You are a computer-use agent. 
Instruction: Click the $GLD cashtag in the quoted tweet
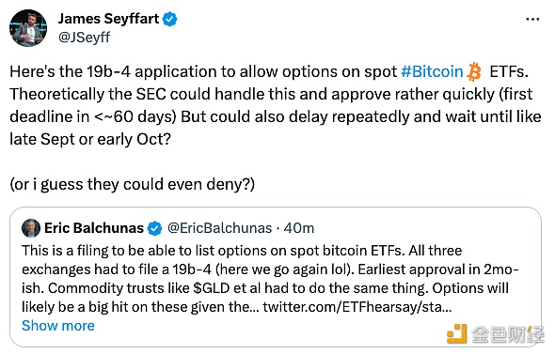212,288
